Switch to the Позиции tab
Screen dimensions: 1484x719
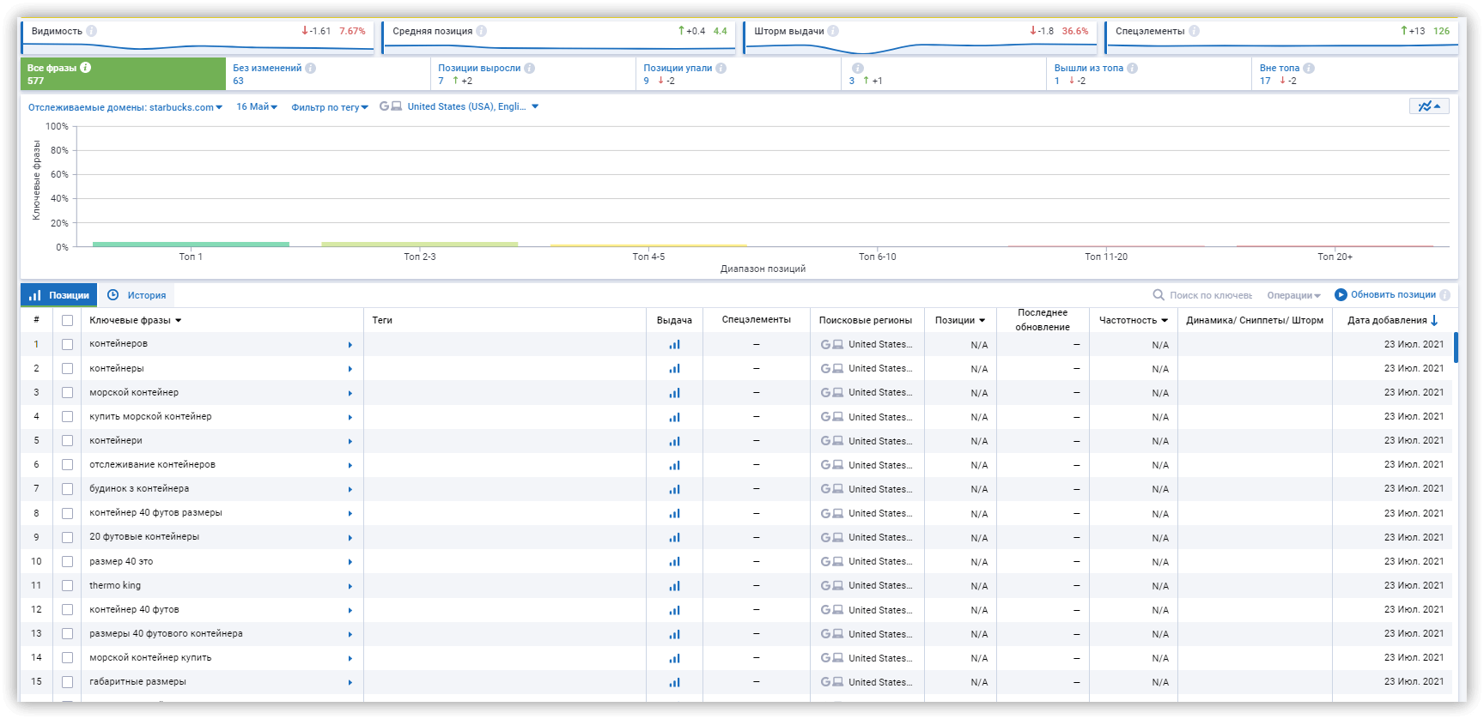tap(58, 295)
